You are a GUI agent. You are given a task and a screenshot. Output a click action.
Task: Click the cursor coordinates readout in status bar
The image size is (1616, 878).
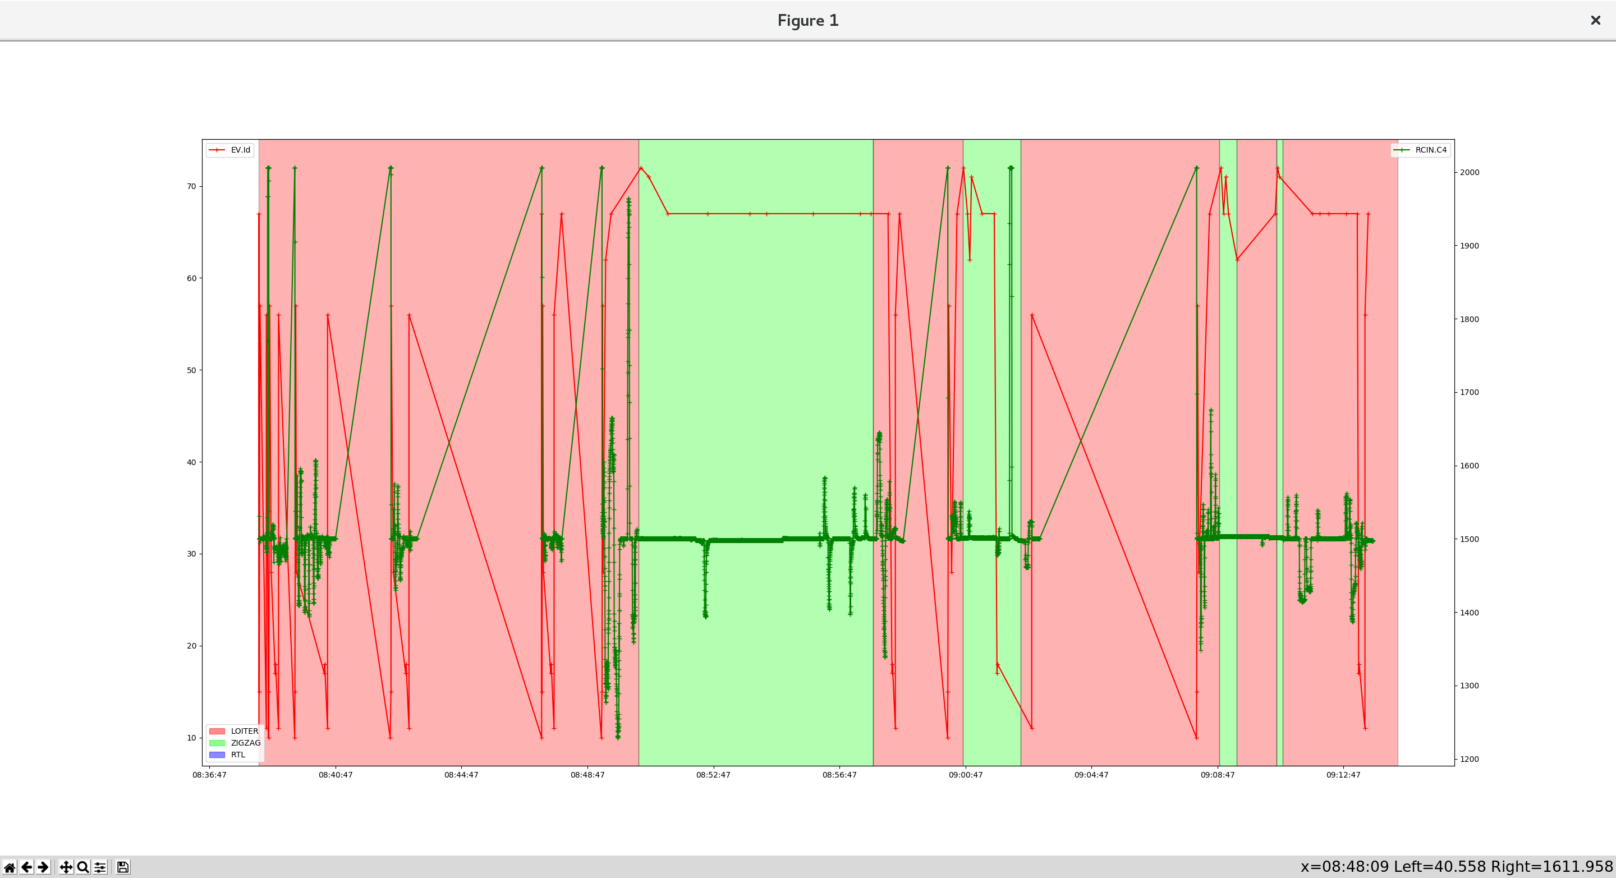1456,867
